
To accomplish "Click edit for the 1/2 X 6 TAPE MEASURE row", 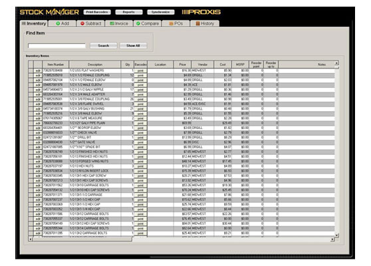I will tap(38, 118).
